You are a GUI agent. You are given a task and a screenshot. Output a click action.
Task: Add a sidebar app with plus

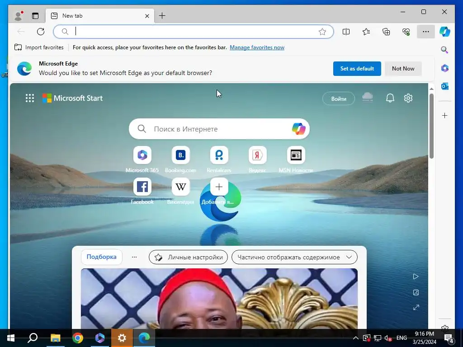click(x=445, y=115)
